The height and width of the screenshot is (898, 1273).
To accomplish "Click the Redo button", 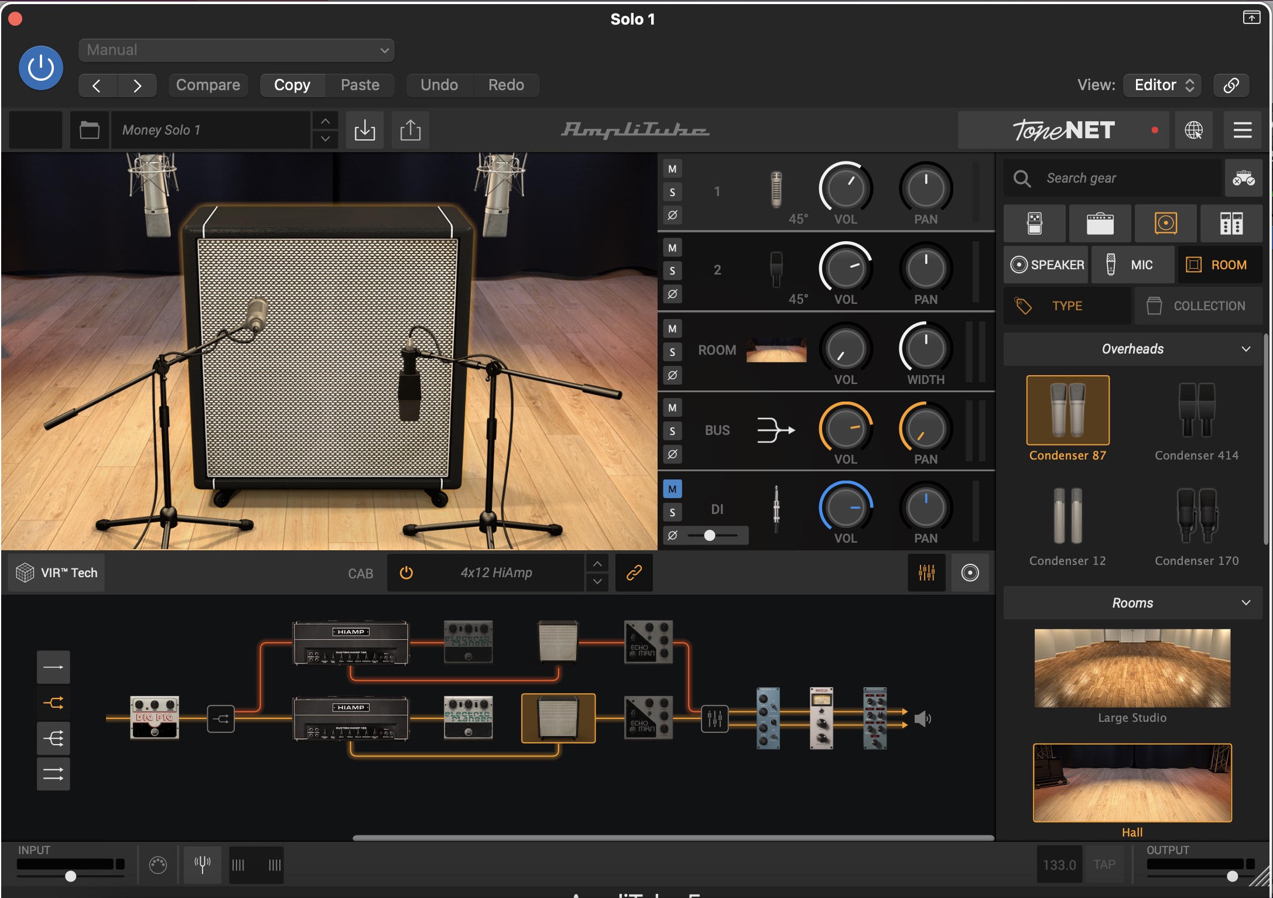I will click(x=506, y=85).
